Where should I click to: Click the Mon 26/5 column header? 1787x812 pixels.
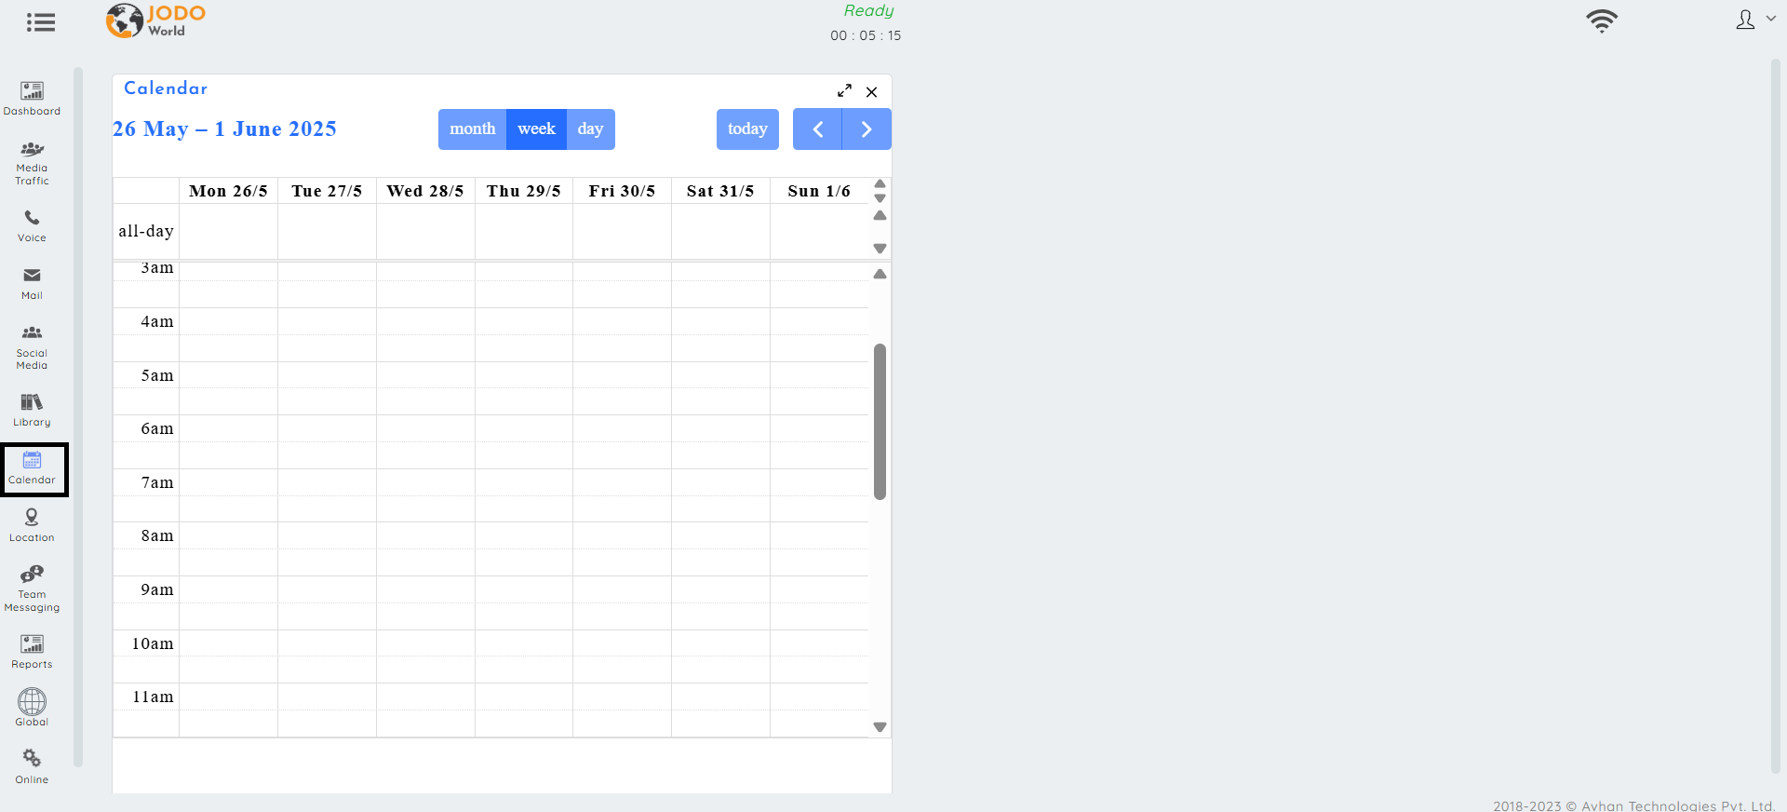tap(228, 191)
